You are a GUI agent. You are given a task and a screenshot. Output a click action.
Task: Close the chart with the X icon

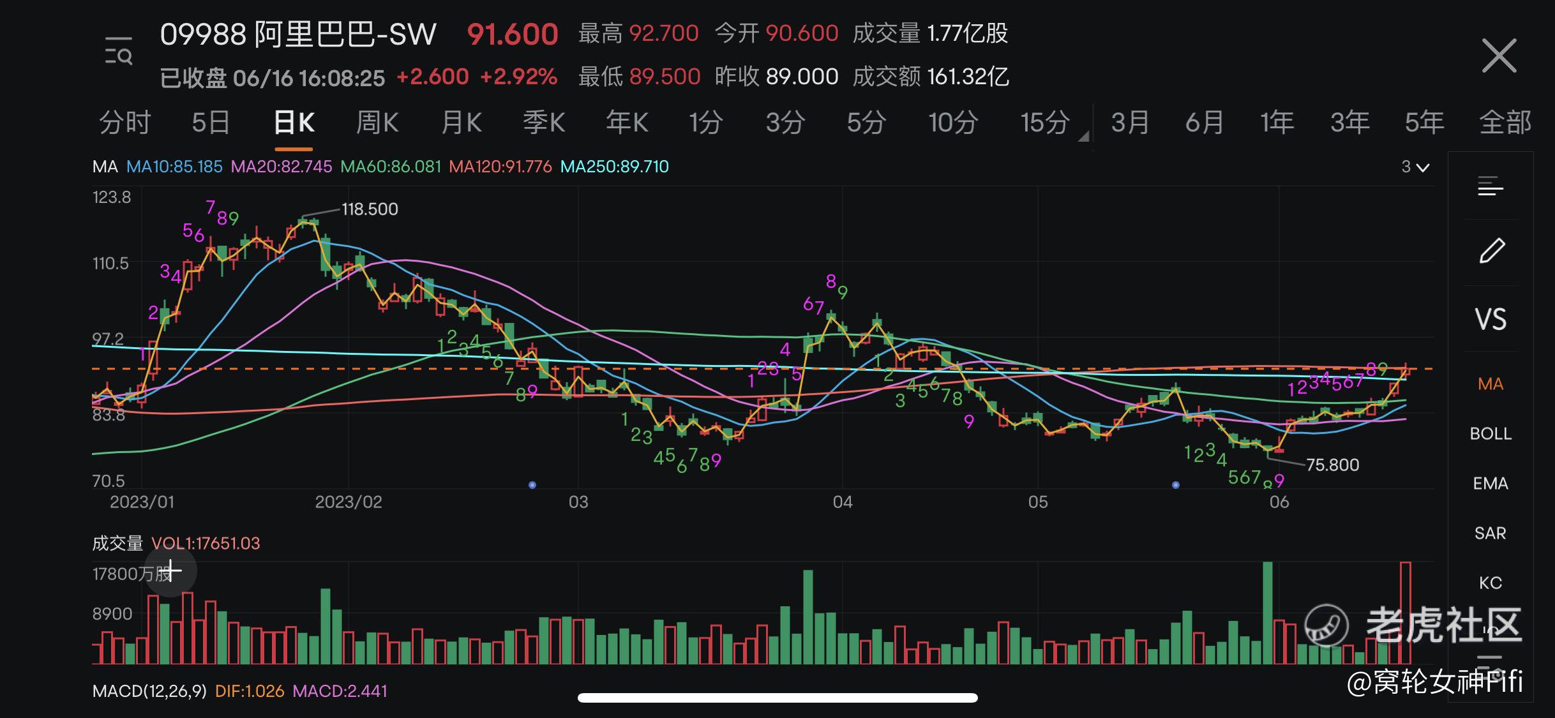click(x=1499, y=56)
